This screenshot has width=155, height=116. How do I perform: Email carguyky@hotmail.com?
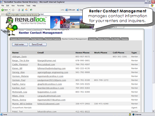click(49, 96)
